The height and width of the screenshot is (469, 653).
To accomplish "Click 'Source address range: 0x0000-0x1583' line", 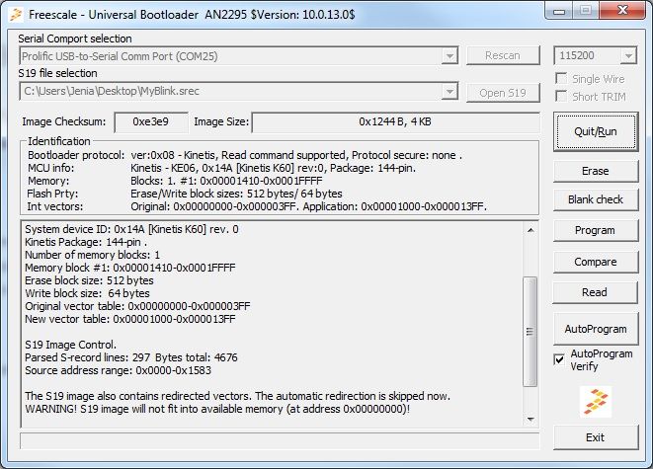I will pyautogui.click(x=118, y=371).
